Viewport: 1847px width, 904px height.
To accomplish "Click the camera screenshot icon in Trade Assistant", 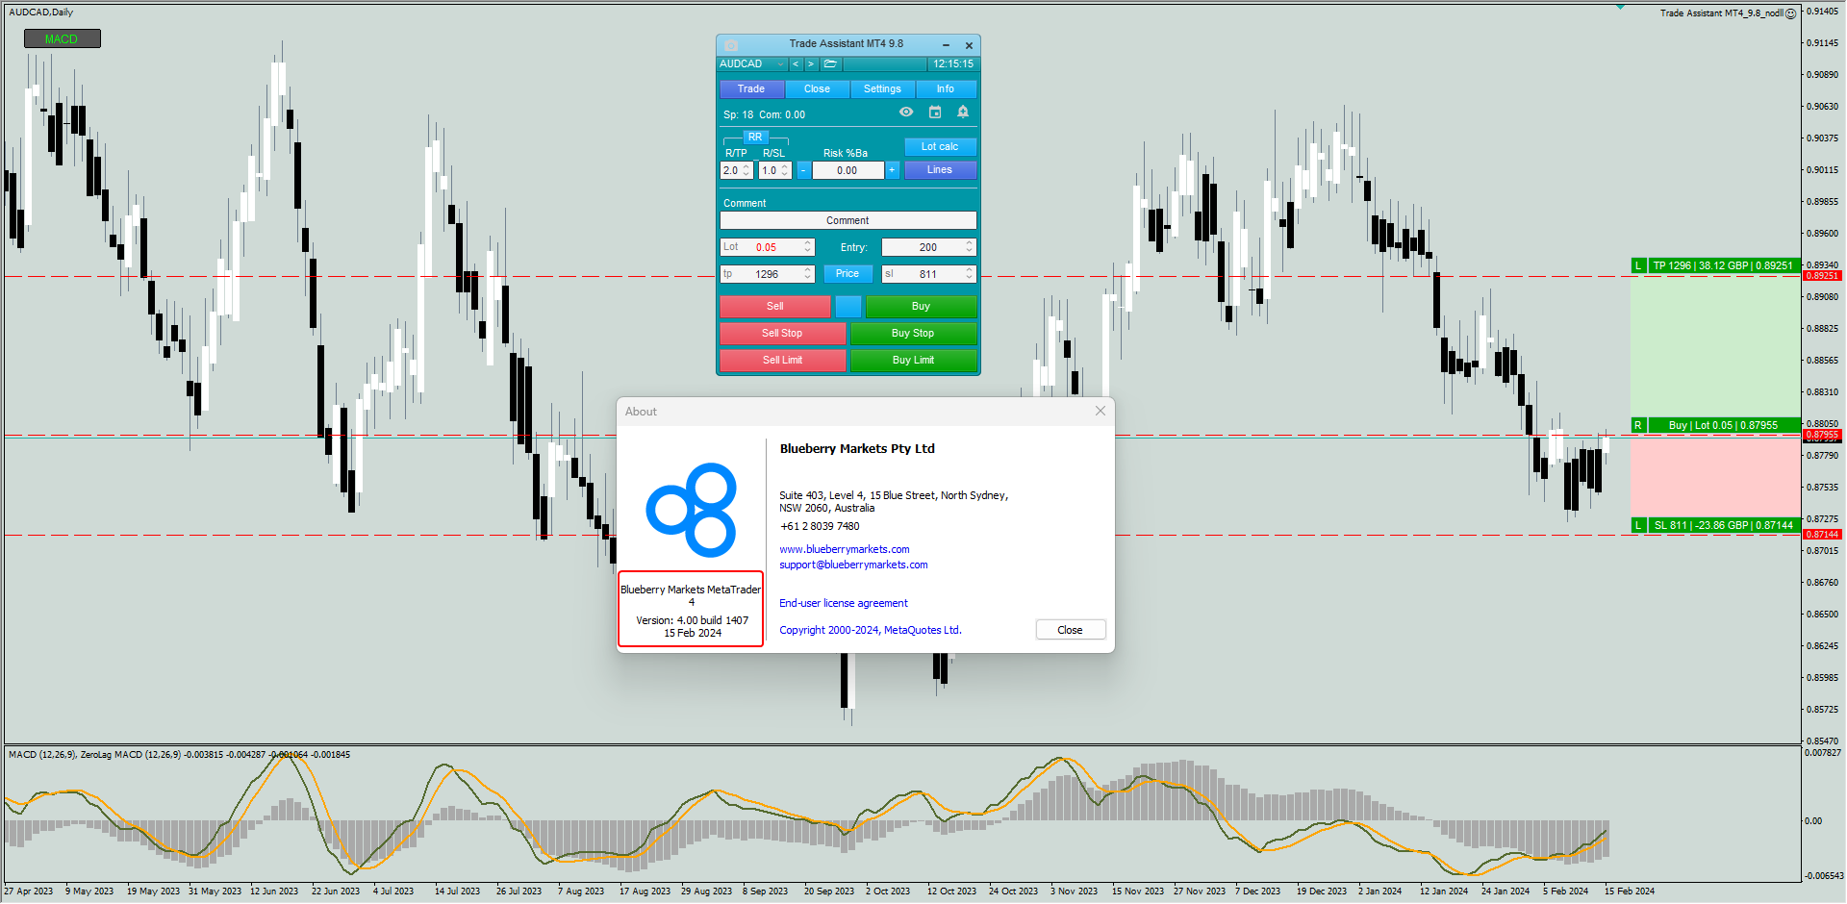I will click(x=731, y=44).
